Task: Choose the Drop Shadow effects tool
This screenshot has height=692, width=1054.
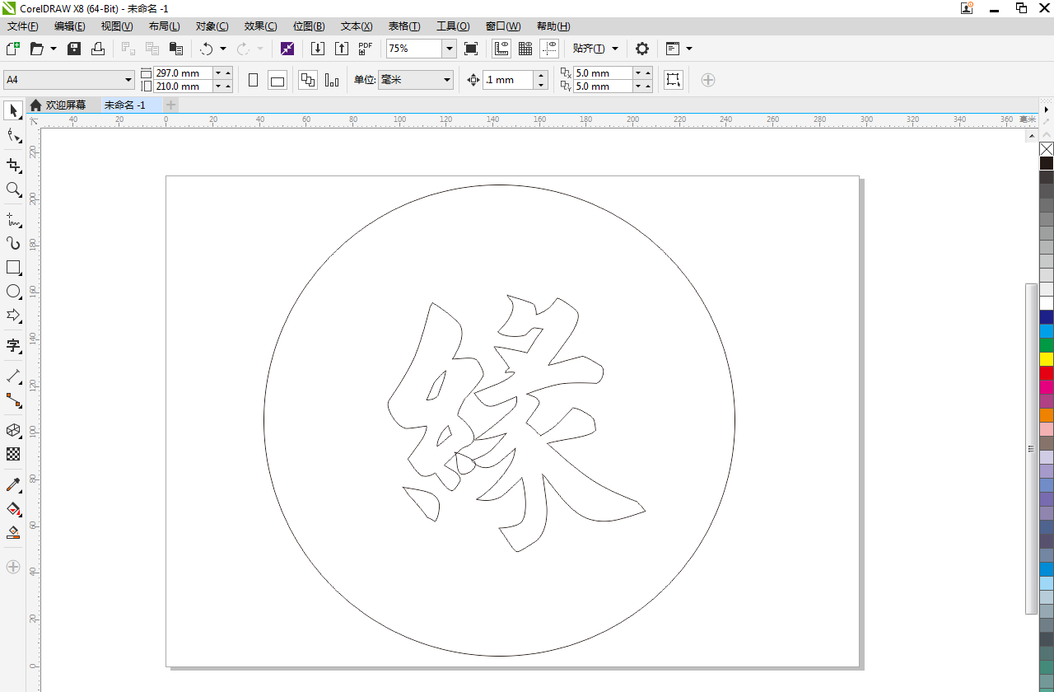Action: [13, 430]
